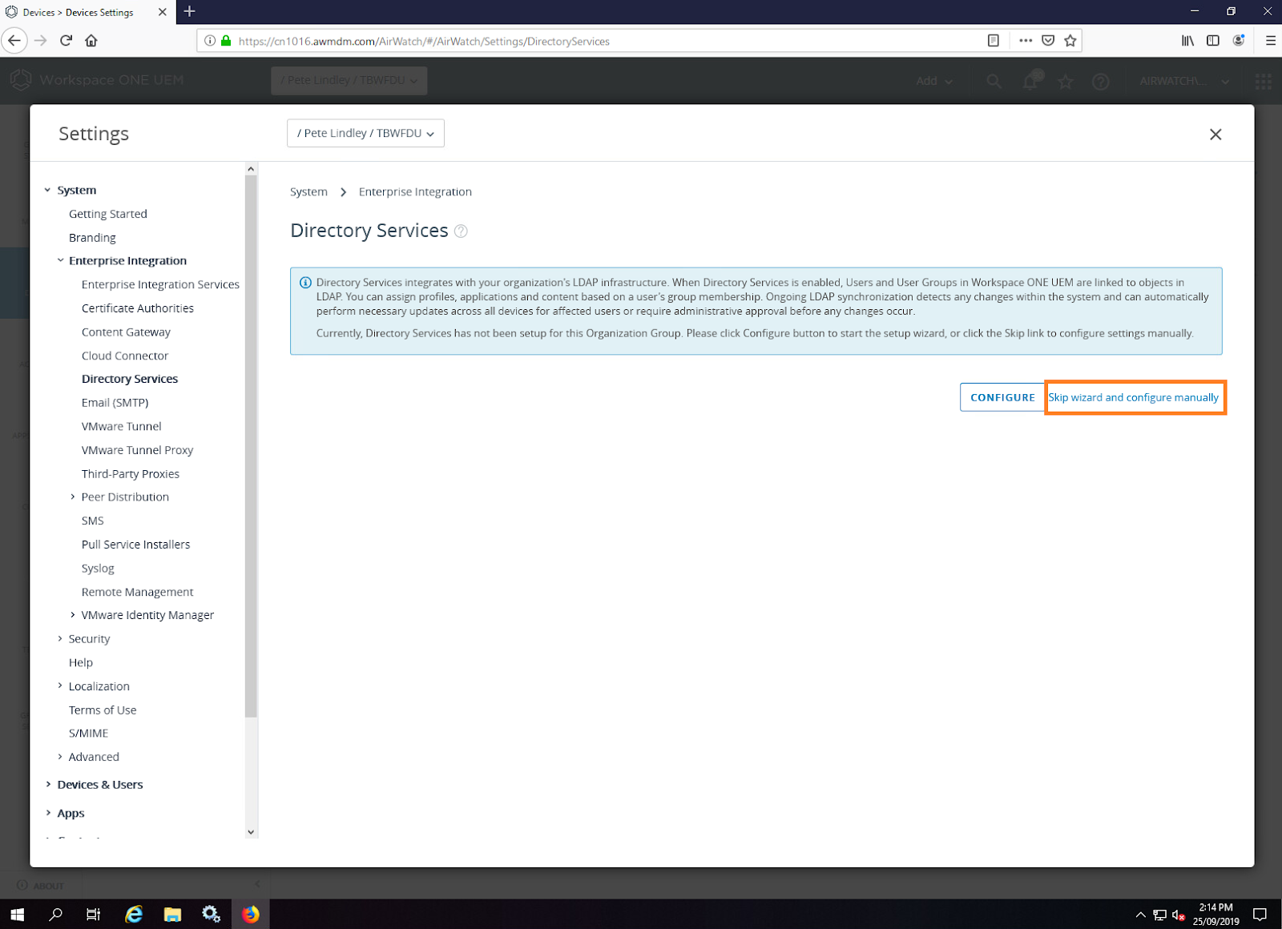Image resolution: width=1282 pixels, height=929 pixels.
Task: Click the help icon beside Directory Services
Action: [x=461, y=231]
